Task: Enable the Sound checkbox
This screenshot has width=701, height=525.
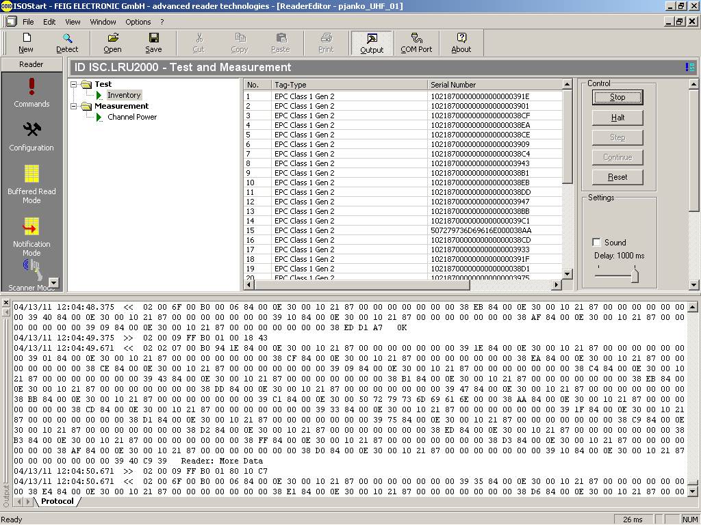Action: click(x=596, y=242)
